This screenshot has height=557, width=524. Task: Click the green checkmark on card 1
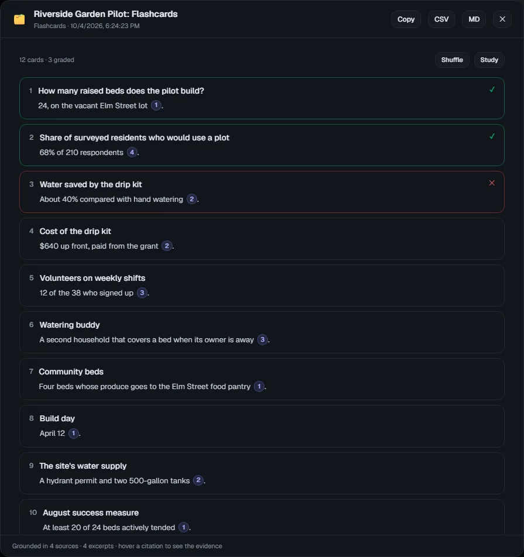(x=492, y=90)
